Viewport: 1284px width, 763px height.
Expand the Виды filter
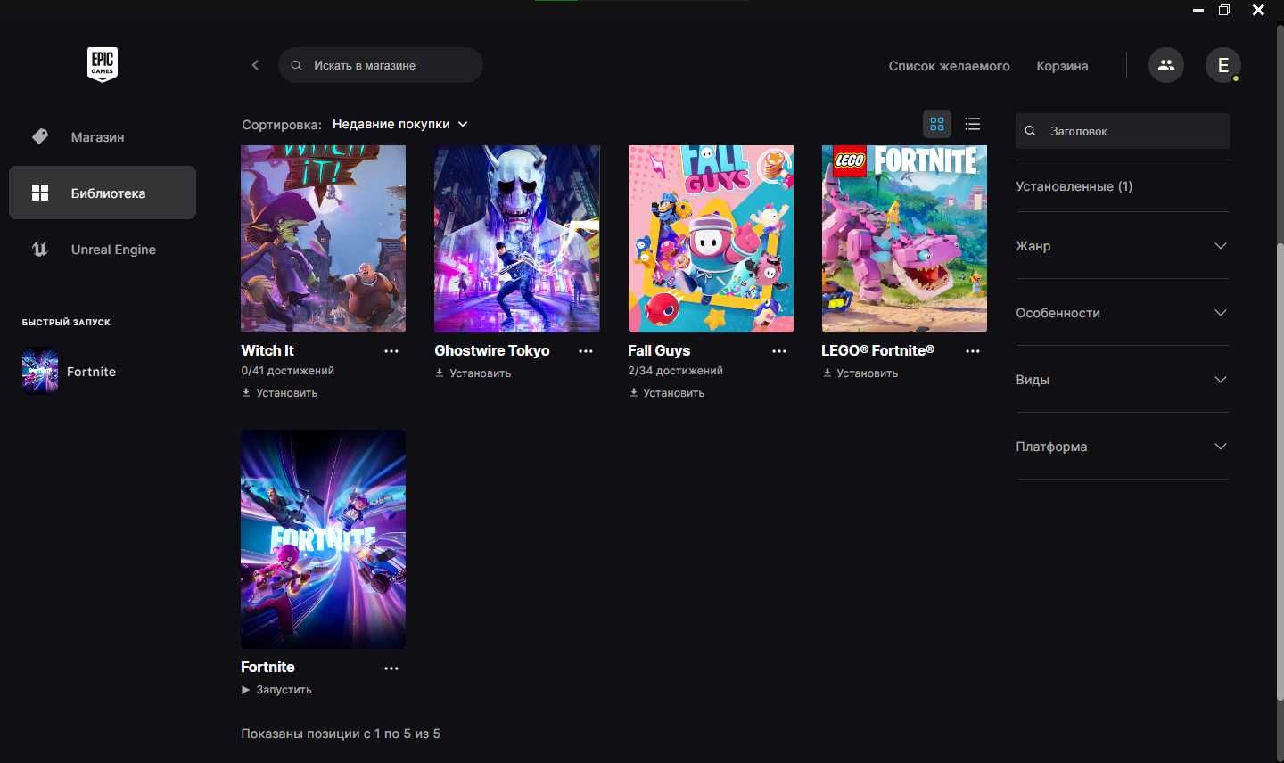coord(1123,379)
